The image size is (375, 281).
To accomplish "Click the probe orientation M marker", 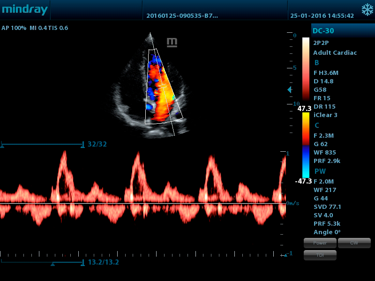I will click(x=172, y=43).
